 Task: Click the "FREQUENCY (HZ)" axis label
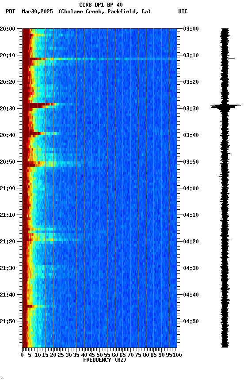[105, 360]
